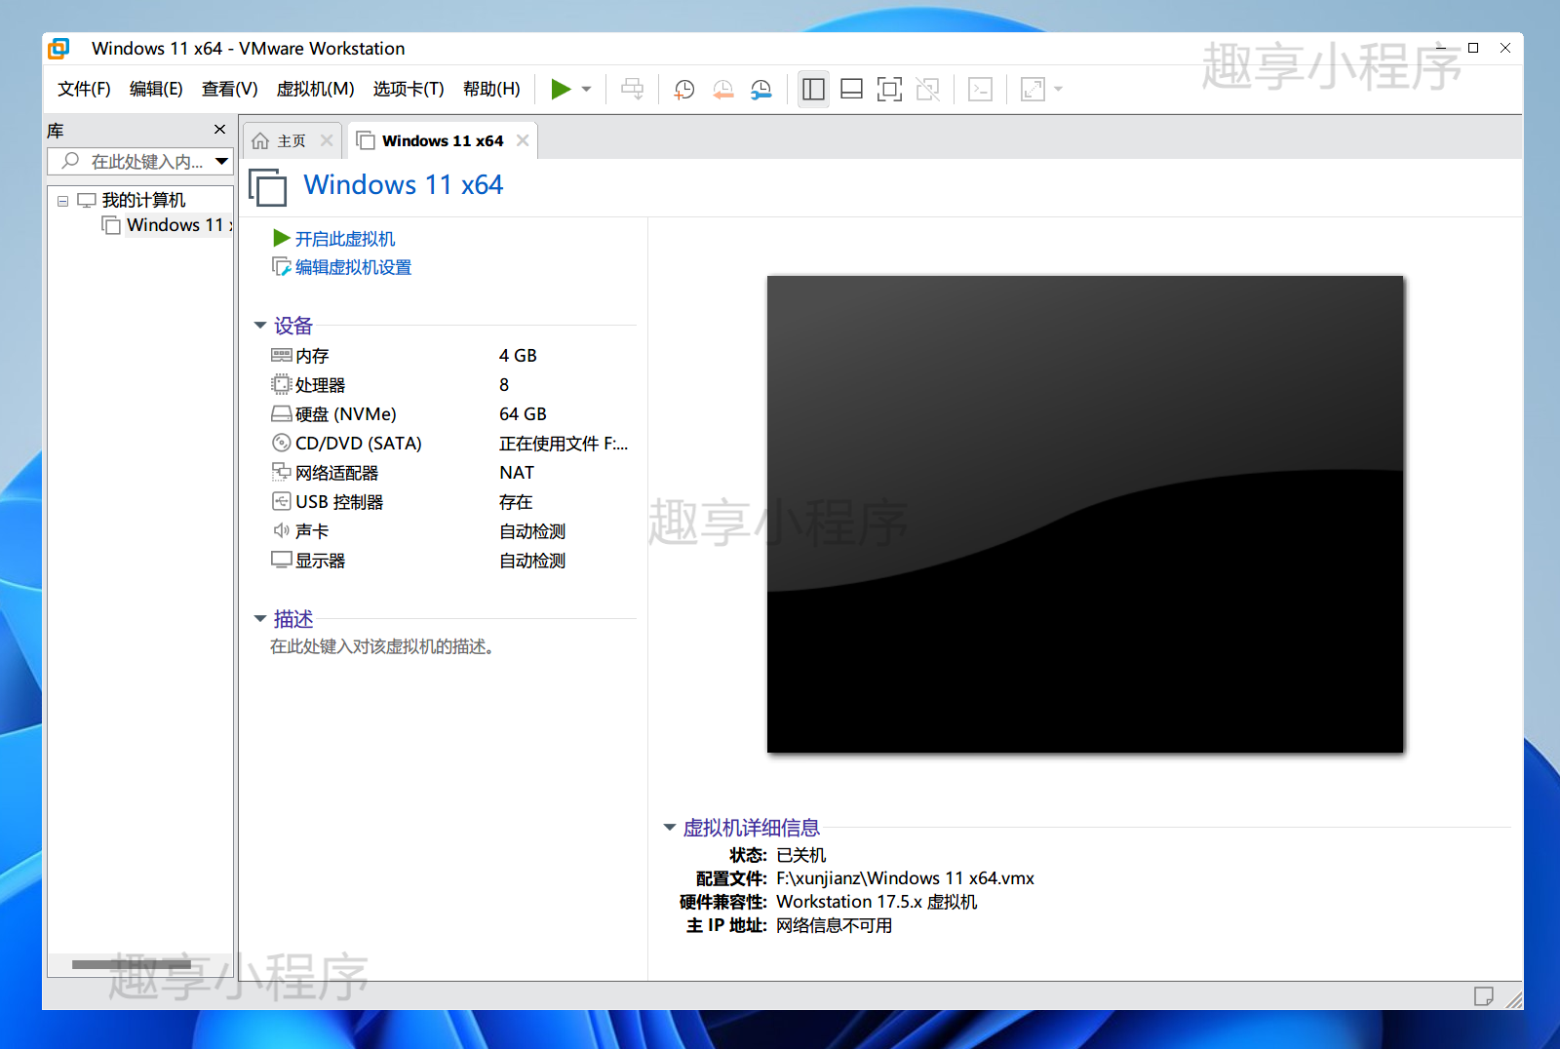The height and width of the screenshot is (1049, 1560).
Task: Toggle the library sidebar view icon
Action: click(x=813, y=90)
